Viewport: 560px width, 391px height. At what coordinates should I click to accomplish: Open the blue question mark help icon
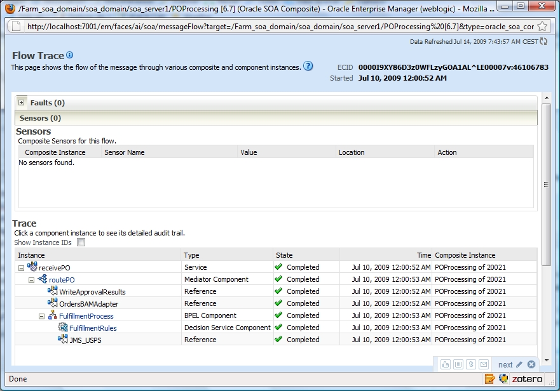pos(308,66)
